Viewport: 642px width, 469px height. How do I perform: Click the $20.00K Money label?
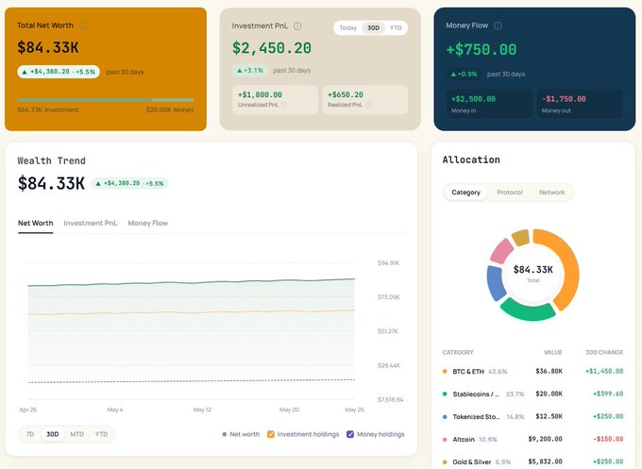(170, 110)
